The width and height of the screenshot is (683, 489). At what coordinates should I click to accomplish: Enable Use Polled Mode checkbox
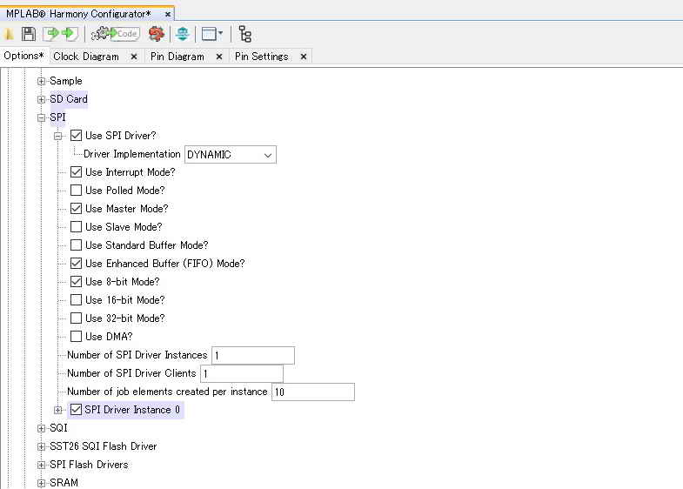pos(76,191)
